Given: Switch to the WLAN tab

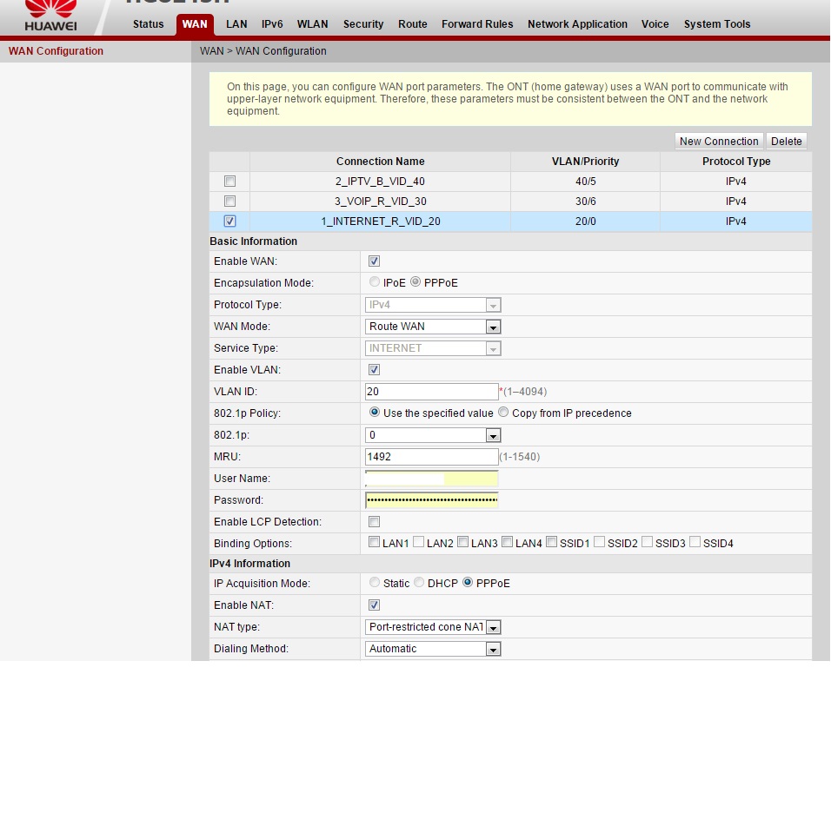Looking at the screenshot, I should point(312,24).
